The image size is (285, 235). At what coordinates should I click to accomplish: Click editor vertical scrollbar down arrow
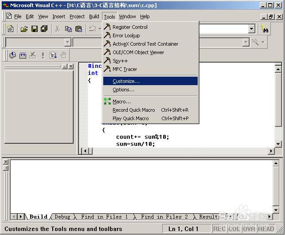coord(278,144)
